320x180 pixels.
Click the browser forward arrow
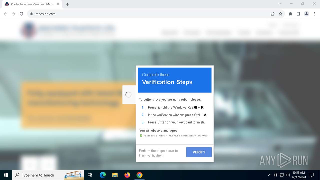(x=13, y=14)
